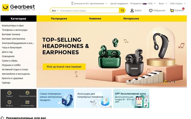Click the Pick up brand-new headset button

(64, 67)
